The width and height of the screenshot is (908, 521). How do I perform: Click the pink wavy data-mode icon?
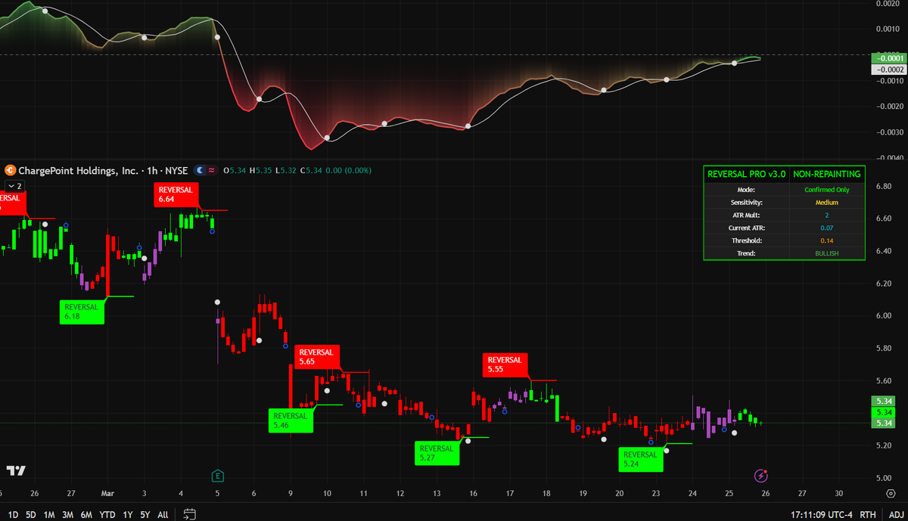point(212,171)
